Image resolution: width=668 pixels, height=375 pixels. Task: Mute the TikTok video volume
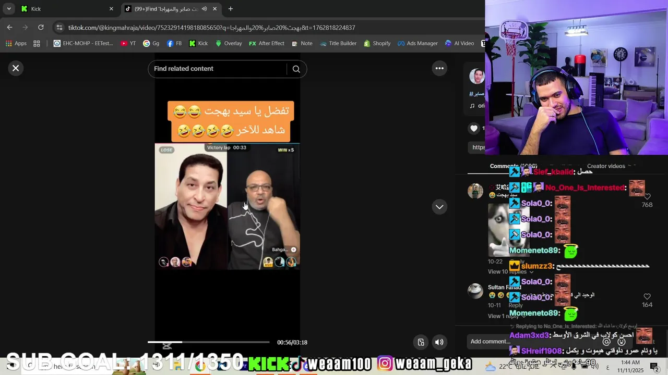tap(439, 342)
